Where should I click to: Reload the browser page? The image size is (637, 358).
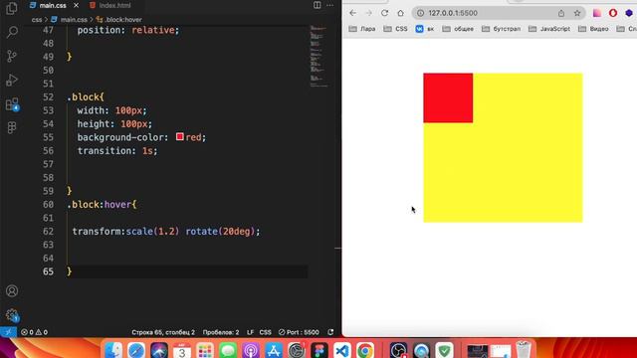click(384, 13)
